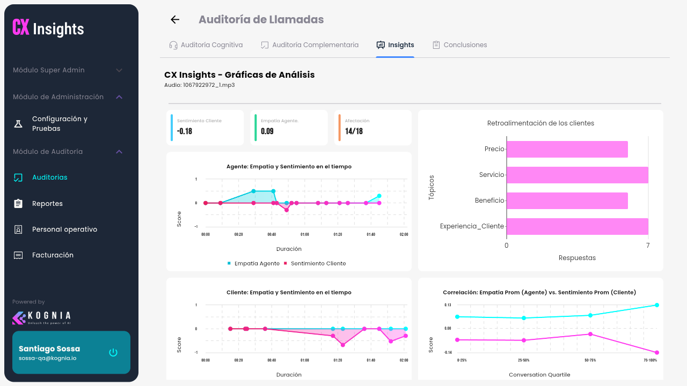
Task: Go back using the arrow icon
Action: click(x=175, y=20)
